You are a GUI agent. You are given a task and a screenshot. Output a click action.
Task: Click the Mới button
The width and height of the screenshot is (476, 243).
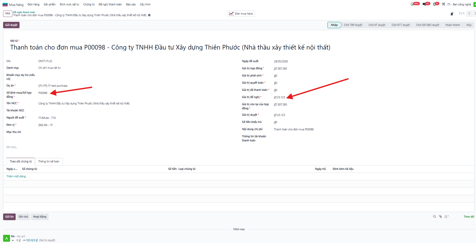8,14
